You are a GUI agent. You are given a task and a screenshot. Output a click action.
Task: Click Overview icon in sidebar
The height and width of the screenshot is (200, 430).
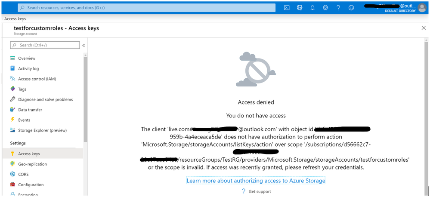click(x=12, y=58)
